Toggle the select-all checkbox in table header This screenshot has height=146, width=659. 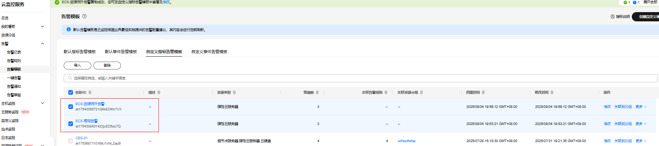click(x=70, y=93)
